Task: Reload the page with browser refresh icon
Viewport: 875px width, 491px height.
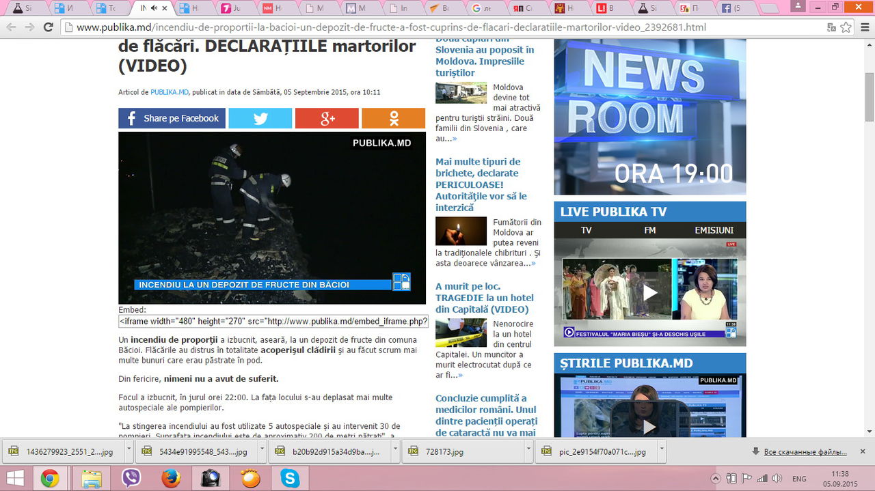Action: 48,27
